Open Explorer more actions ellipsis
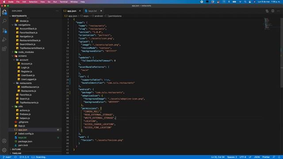 coord(57,11)
